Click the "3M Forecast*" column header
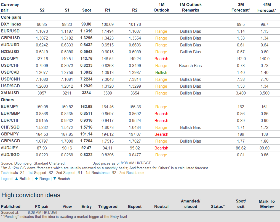Screen dimensions: 280x222 click(241, 7)
